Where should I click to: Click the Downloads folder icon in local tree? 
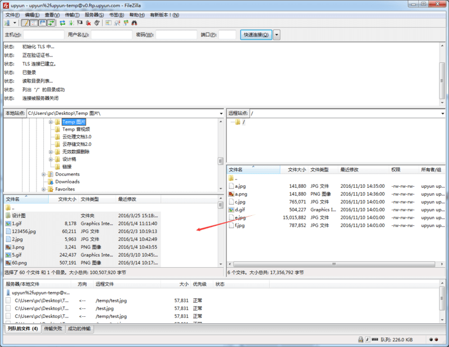point(51,182)
